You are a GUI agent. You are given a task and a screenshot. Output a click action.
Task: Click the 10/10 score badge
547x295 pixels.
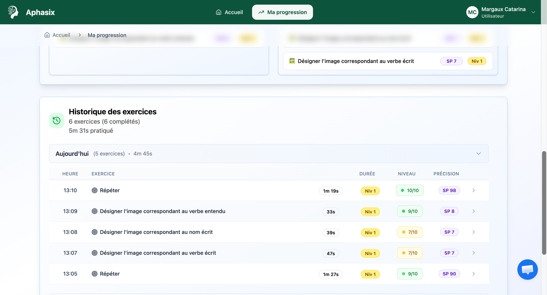pos(410,190)
